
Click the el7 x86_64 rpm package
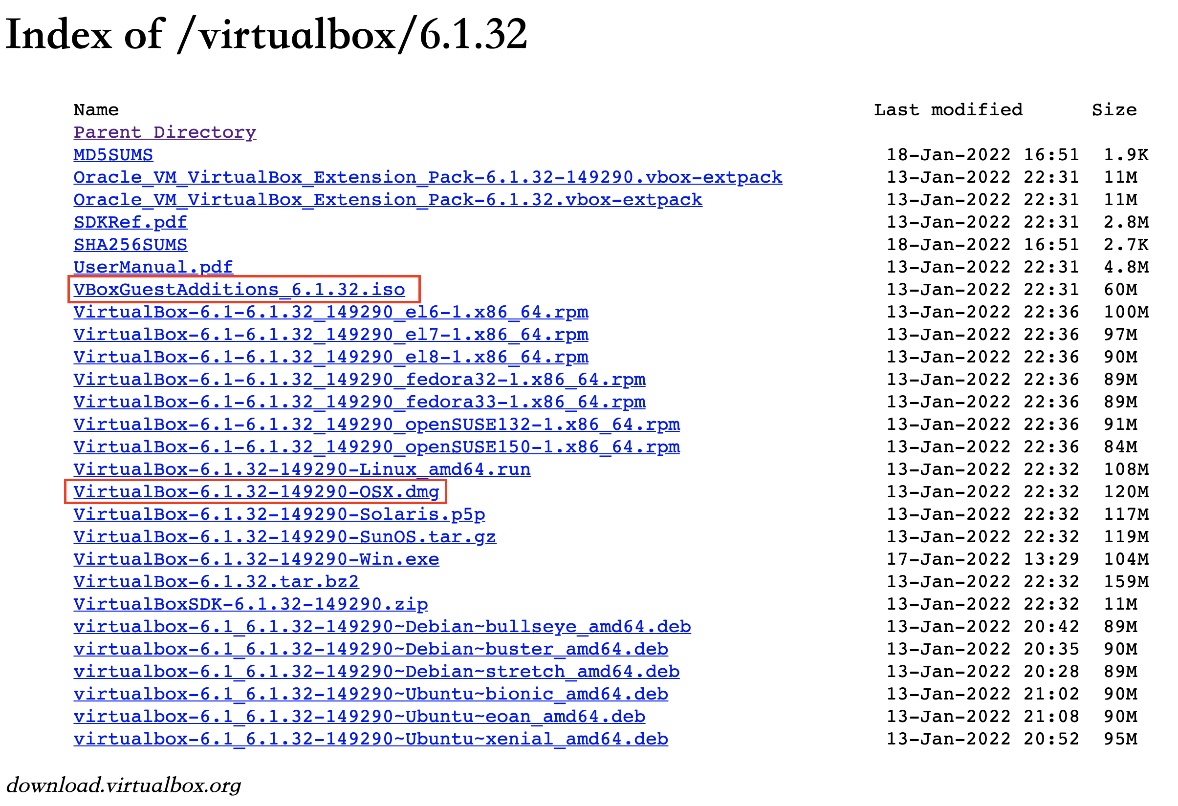coord(330,334)
